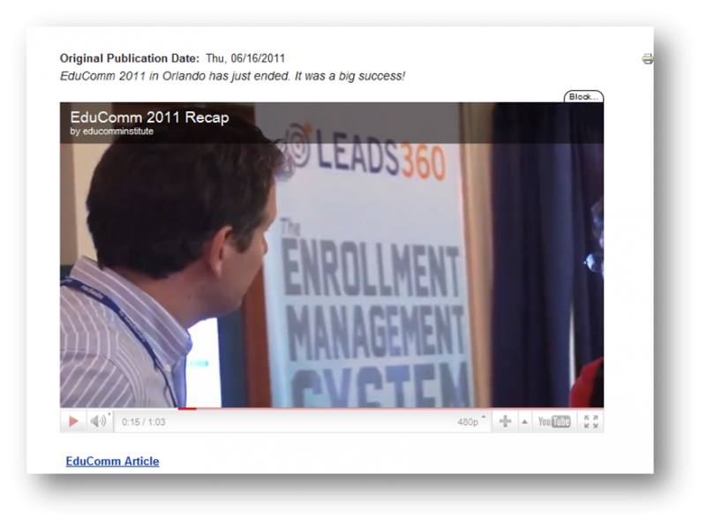Click the Block... button above video
The width and height of the screenshot is (706, 526).
coord(583,97)
